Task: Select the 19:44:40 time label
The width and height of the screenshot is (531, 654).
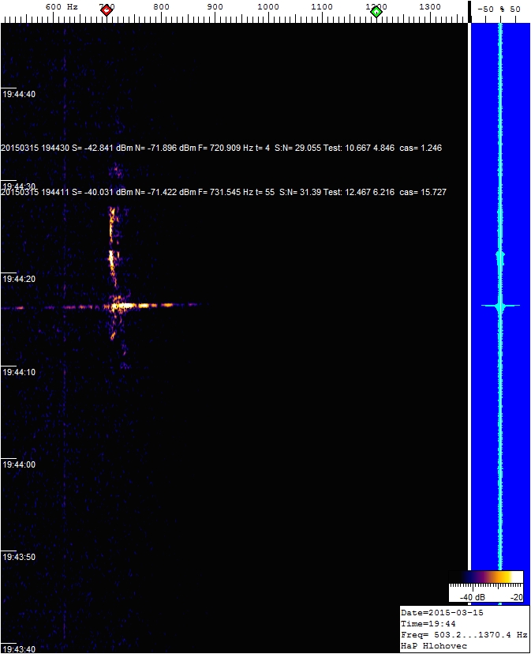Action: coord(19,94)
